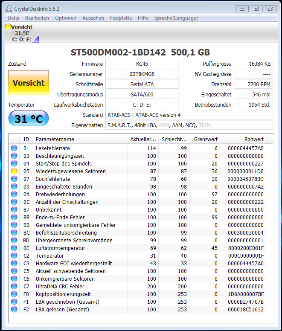Click the Puffergrösse value 16384 KB
The image size is (282, 331).
pos(253,64)
